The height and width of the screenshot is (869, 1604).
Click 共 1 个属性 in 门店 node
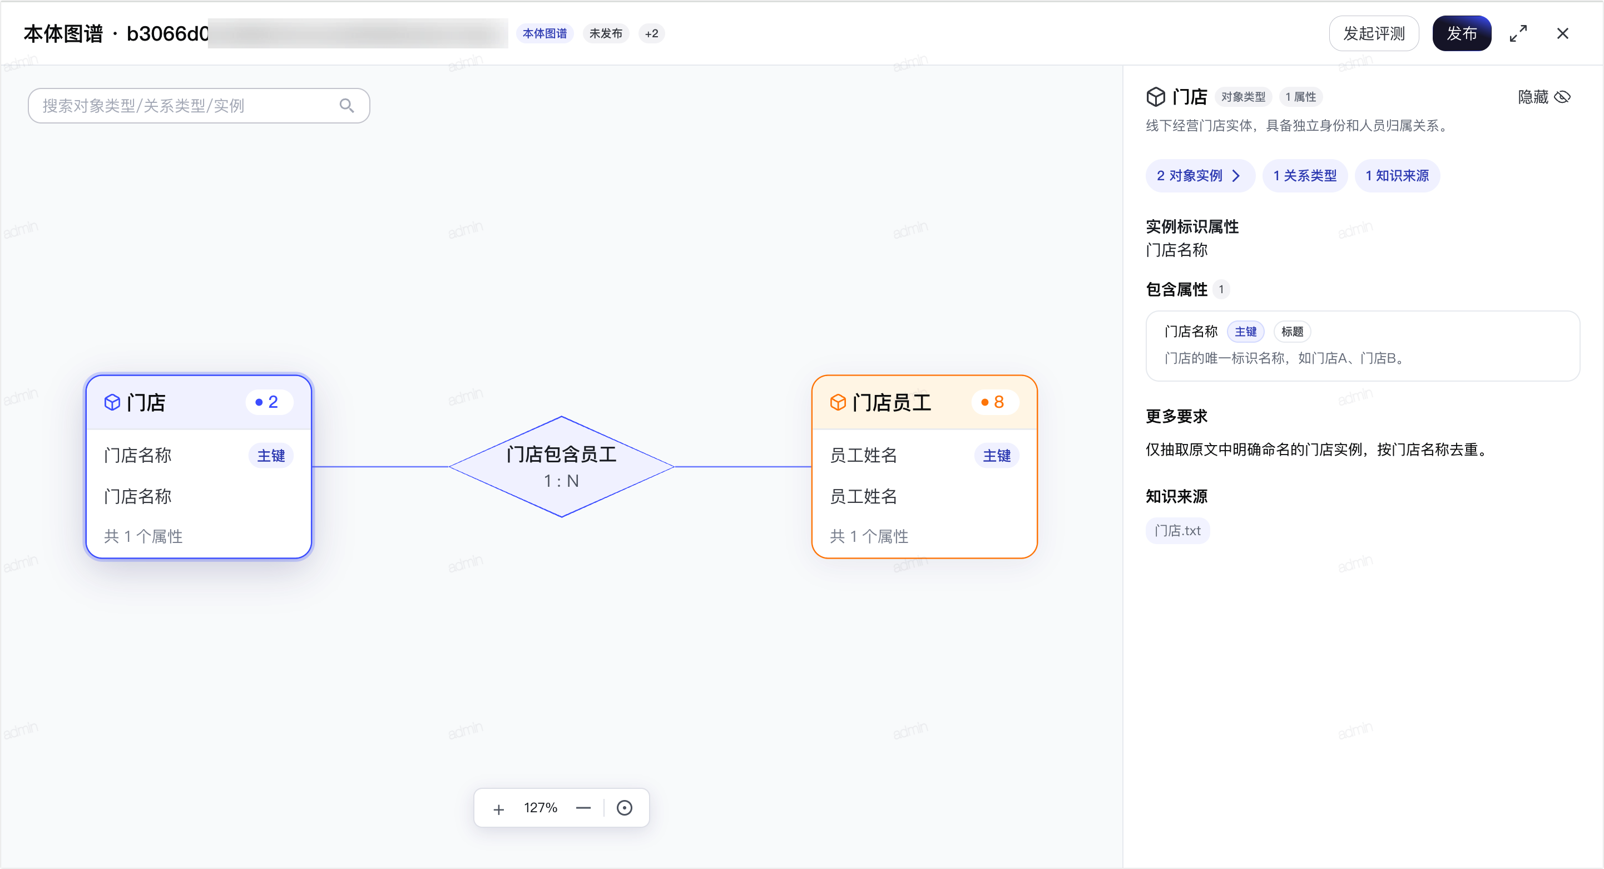coord(143,536)
